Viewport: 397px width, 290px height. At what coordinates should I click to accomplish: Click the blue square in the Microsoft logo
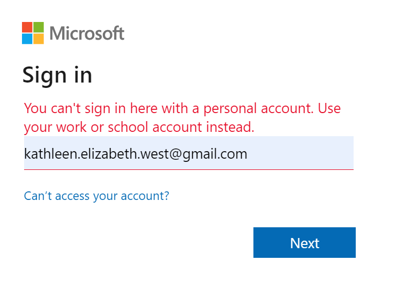[27, 39]
